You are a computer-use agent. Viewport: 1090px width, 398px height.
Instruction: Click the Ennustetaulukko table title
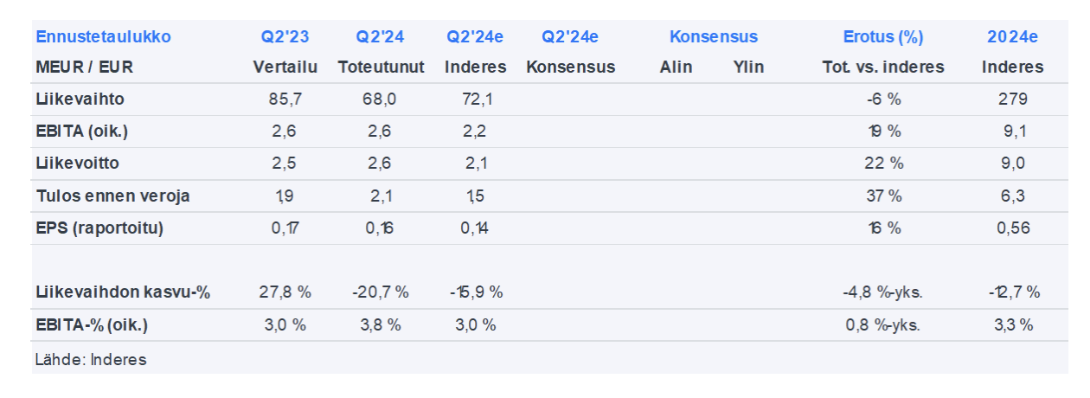[103, 37]
